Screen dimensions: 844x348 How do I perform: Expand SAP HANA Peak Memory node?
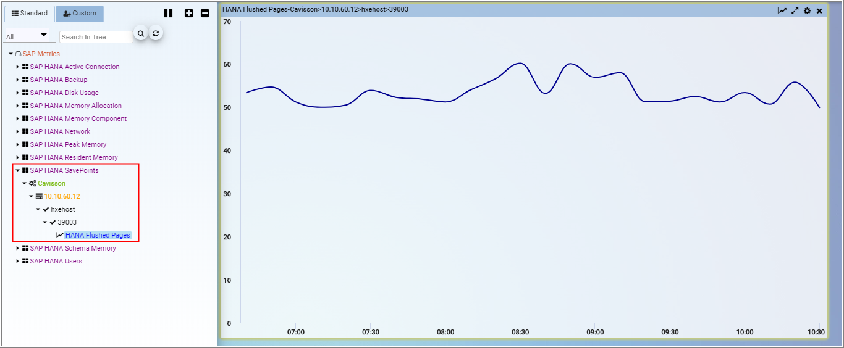[18, 144]
